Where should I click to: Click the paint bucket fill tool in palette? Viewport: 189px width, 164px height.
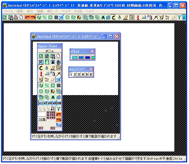[53, 91]
